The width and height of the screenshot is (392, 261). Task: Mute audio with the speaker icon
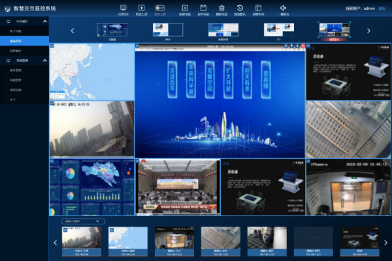point(284,8)
